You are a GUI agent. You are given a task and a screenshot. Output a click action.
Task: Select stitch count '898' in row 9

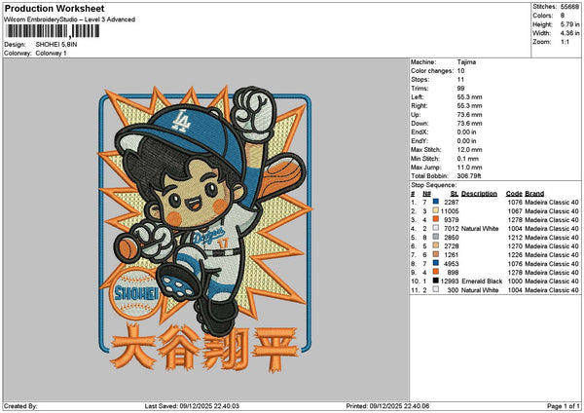pos(453,273)
